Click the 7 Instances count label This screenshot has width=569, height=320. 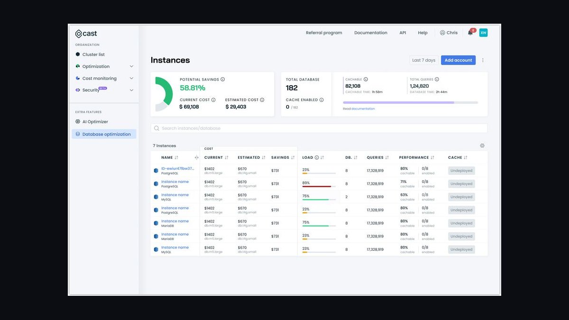[x=165, y=146]
